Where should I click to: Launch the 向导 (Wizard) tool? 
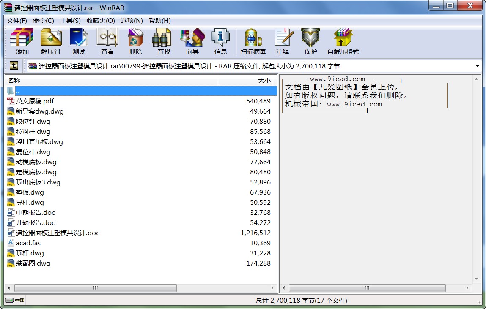coord(192,41)
